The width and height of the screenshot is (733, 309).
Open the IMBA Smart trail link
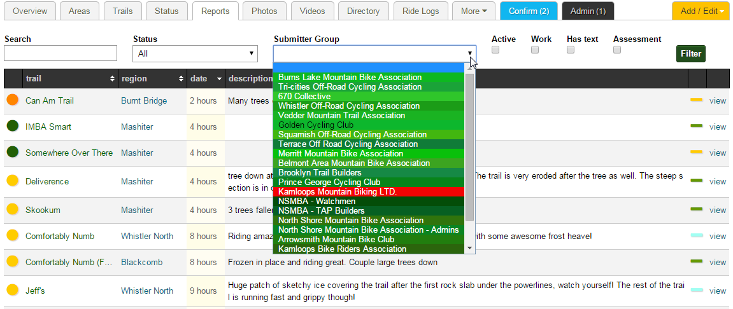pyautogui.click(x=48, y=127)
